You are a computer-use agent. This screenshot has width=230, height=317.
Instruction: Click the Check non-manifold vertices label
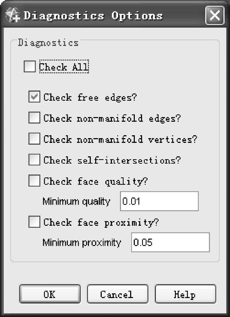(120, 139)
